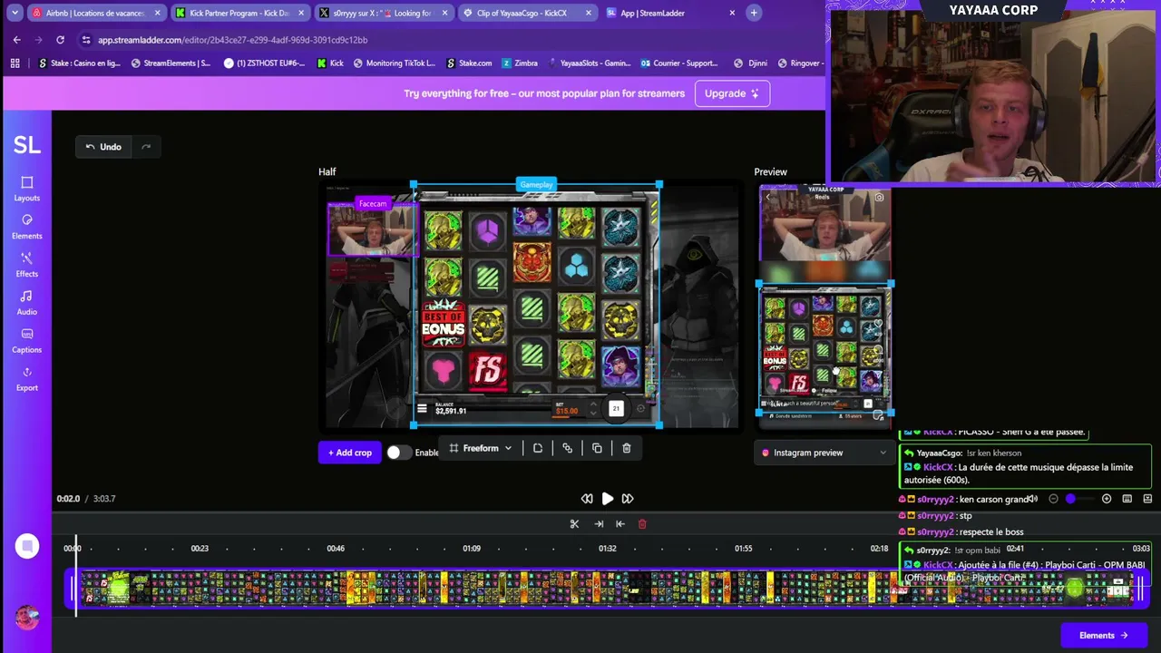Click the timeline ruler at 01:09
Image resolution: width=1161 pixels, height=653 pixels.
click(x=472, y=549)
